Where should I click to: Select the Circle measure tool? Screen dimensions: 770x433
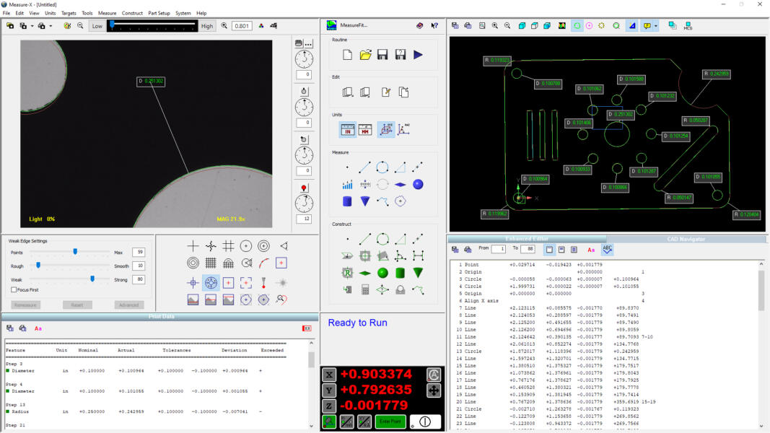pos(382,167)
